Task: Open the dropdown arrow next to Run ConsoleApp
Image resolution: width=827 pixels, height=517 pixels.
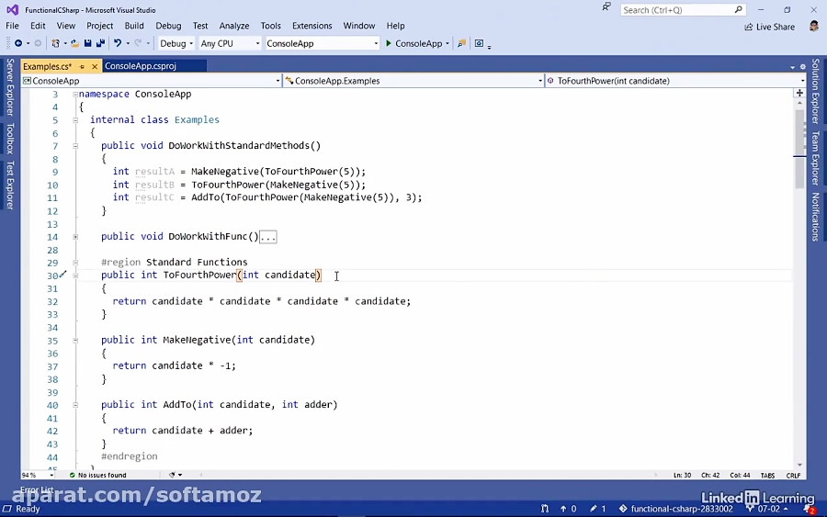Action: 447,44
